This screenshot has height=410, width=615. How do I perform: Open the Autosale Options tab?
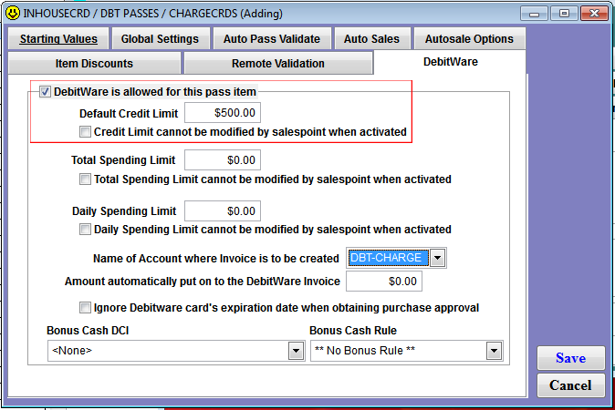(x=469, y=39)
